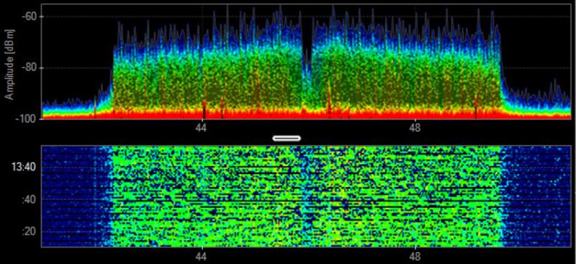The height and width of the screenshot is (264, 576).
Task: Click the -100 amplitude axis label
Action: pos(26,119)
